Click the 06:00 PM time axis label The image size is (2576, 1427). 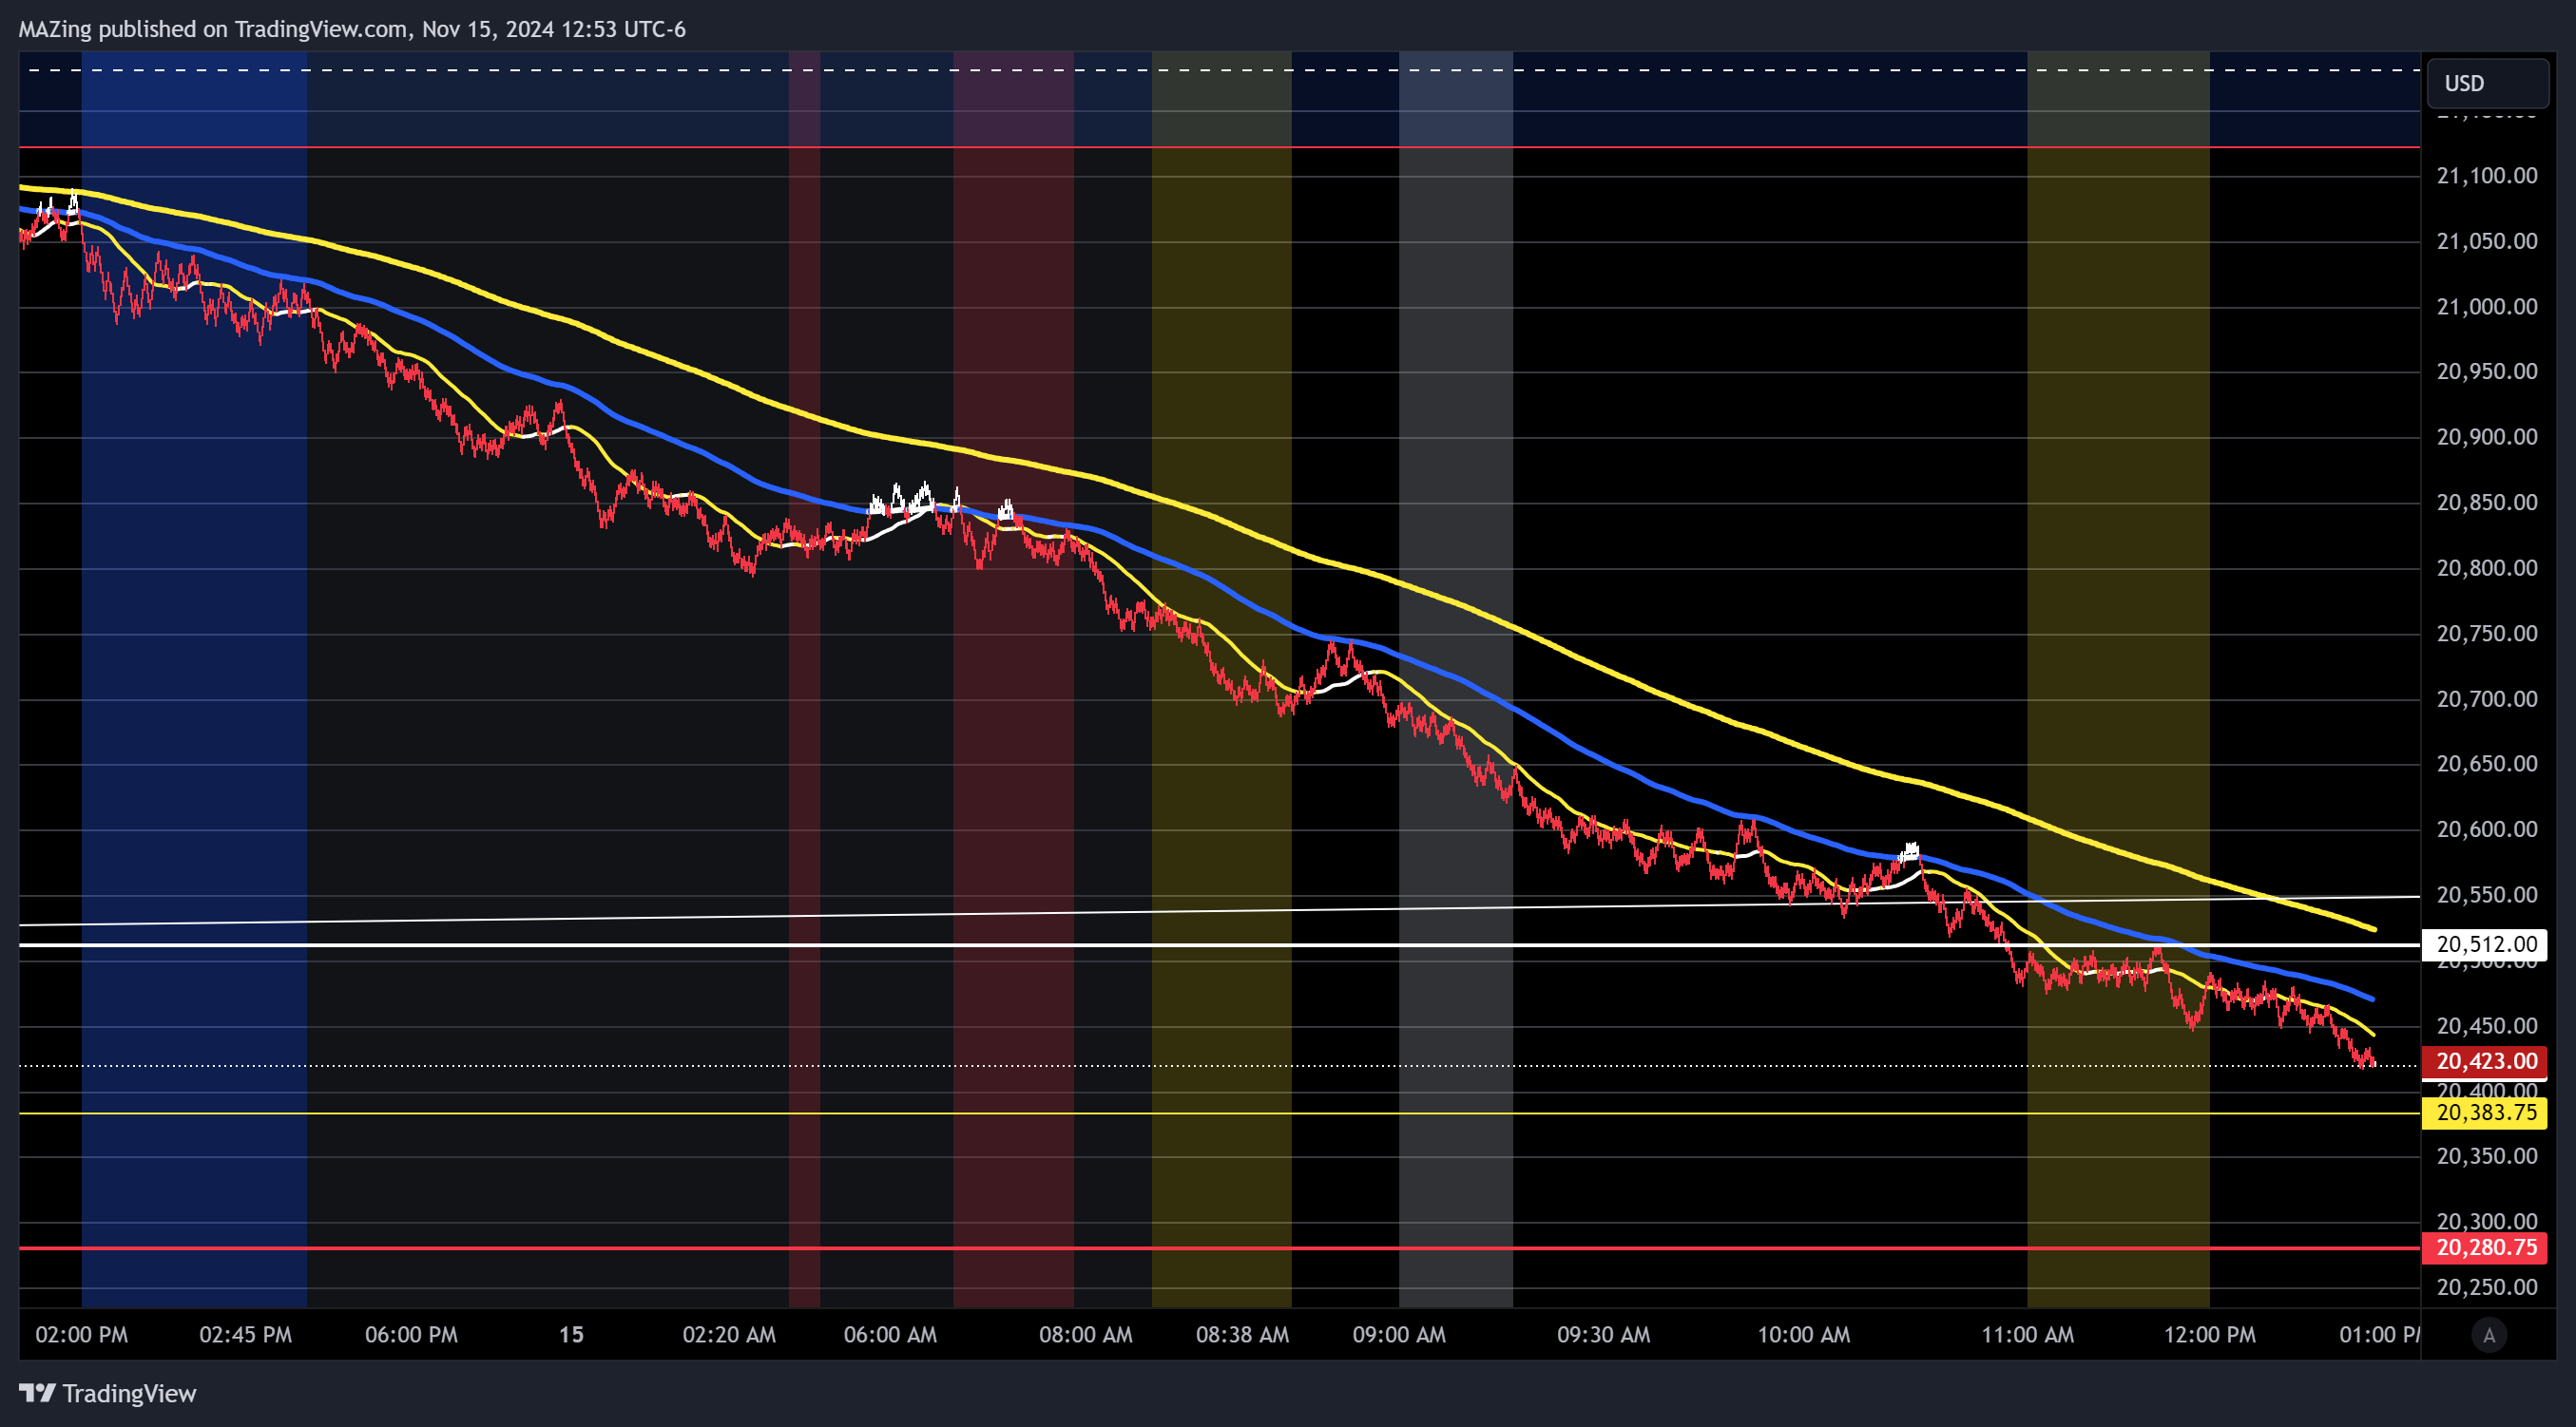click(x=411, y=1335)
